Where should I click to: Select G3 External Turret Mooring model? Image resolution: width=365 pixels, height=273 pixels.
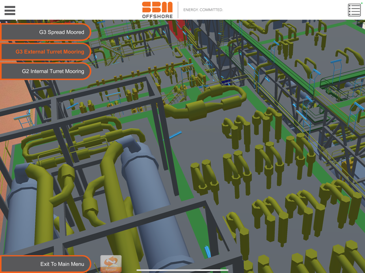pyautogui.click(x=45, y=52)
